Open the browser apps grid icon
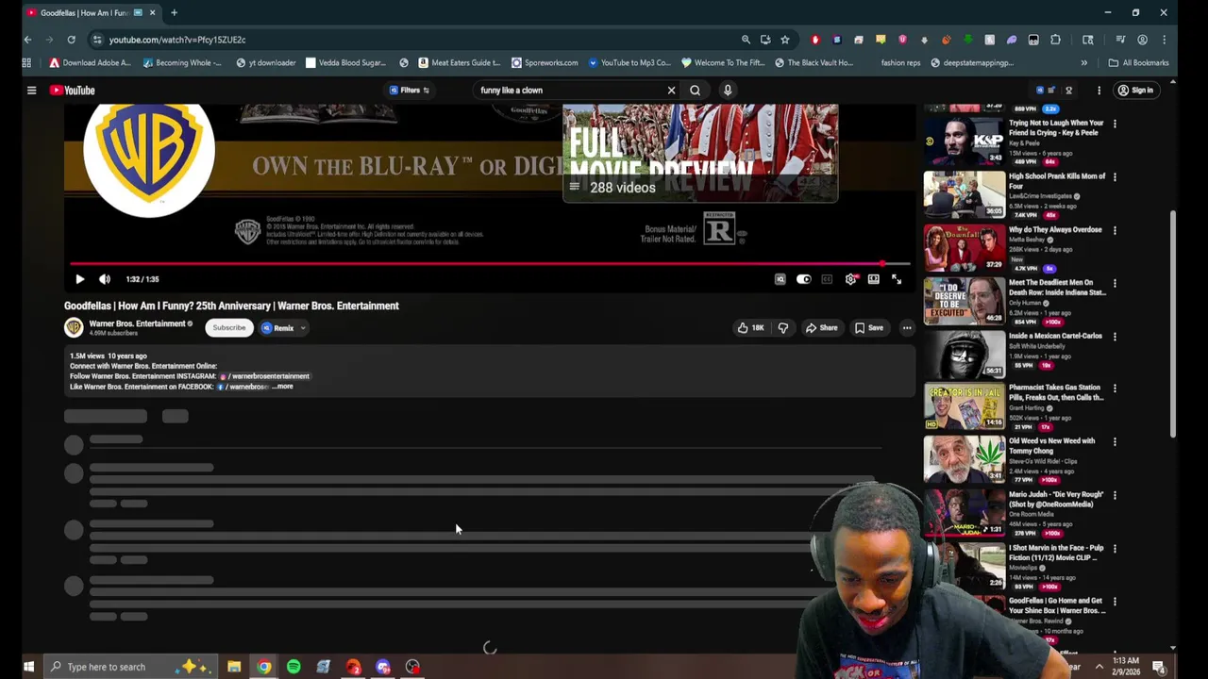1208x679 pixels. (x=26, y=63)
